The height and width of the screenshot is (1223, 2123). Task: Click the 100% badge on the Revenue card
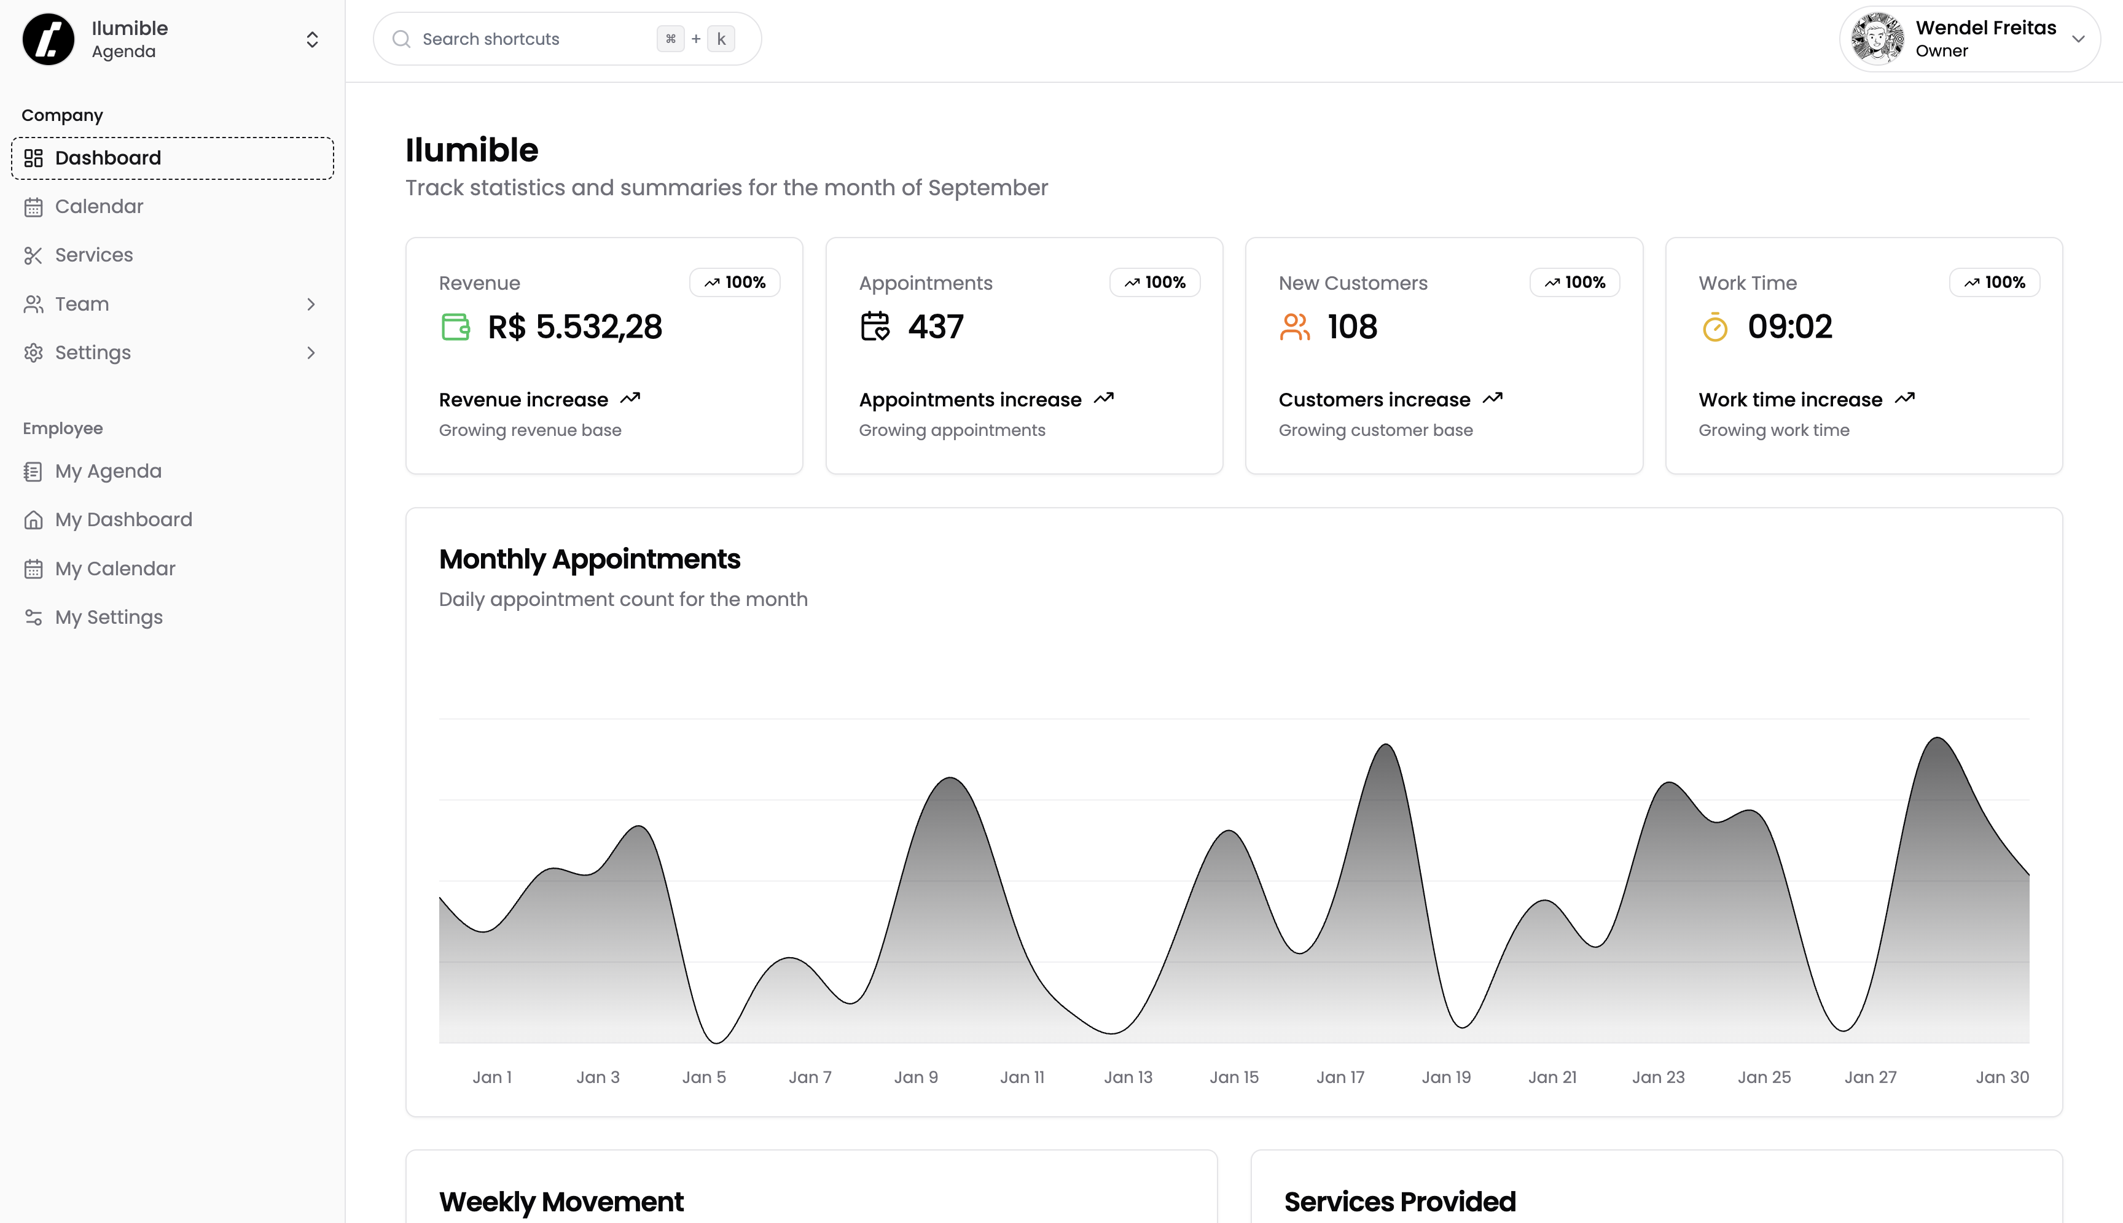coord(735,282)
